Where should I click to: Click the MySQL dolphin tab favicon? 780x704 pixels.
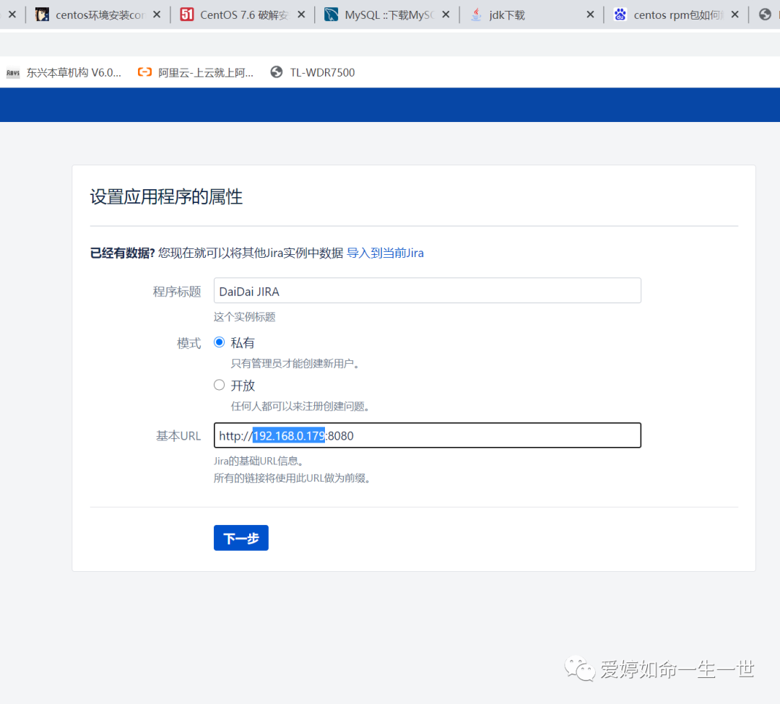click(x=331, y=14)
